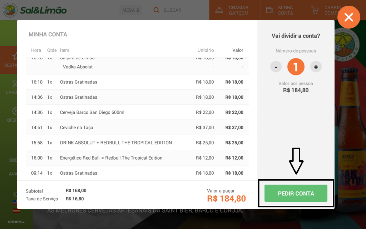Select the 14:36 Ostras Gratinadas row
The width and height of the screenshot is (366, 229).
click(x=137, y=97)
